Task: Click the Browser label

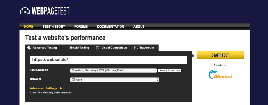Action: [36, 79]
